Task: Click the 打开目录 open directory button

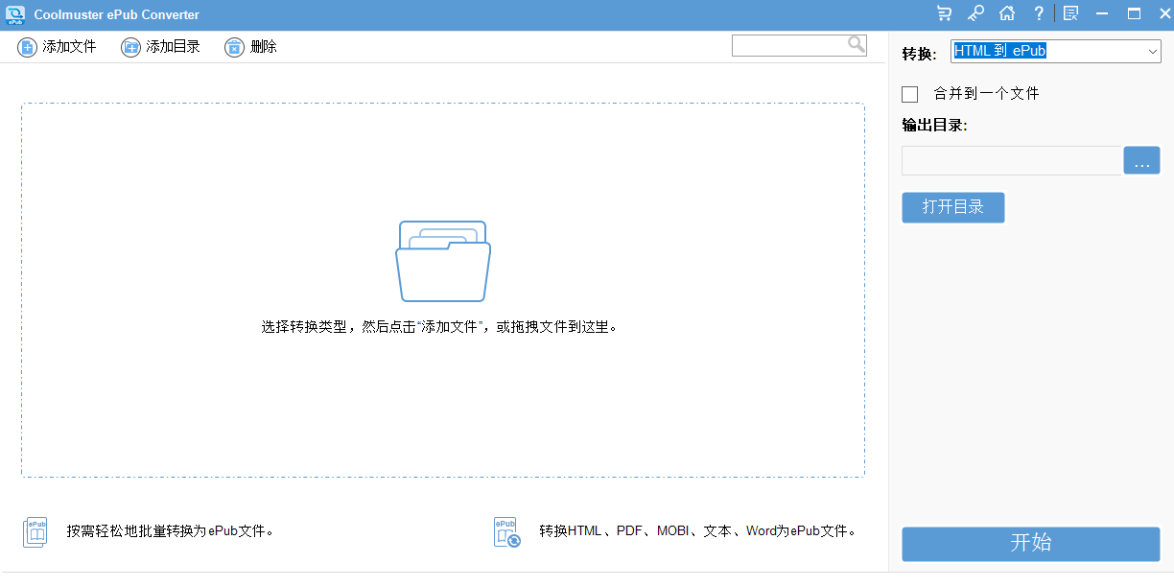Action: pos(952,207)
